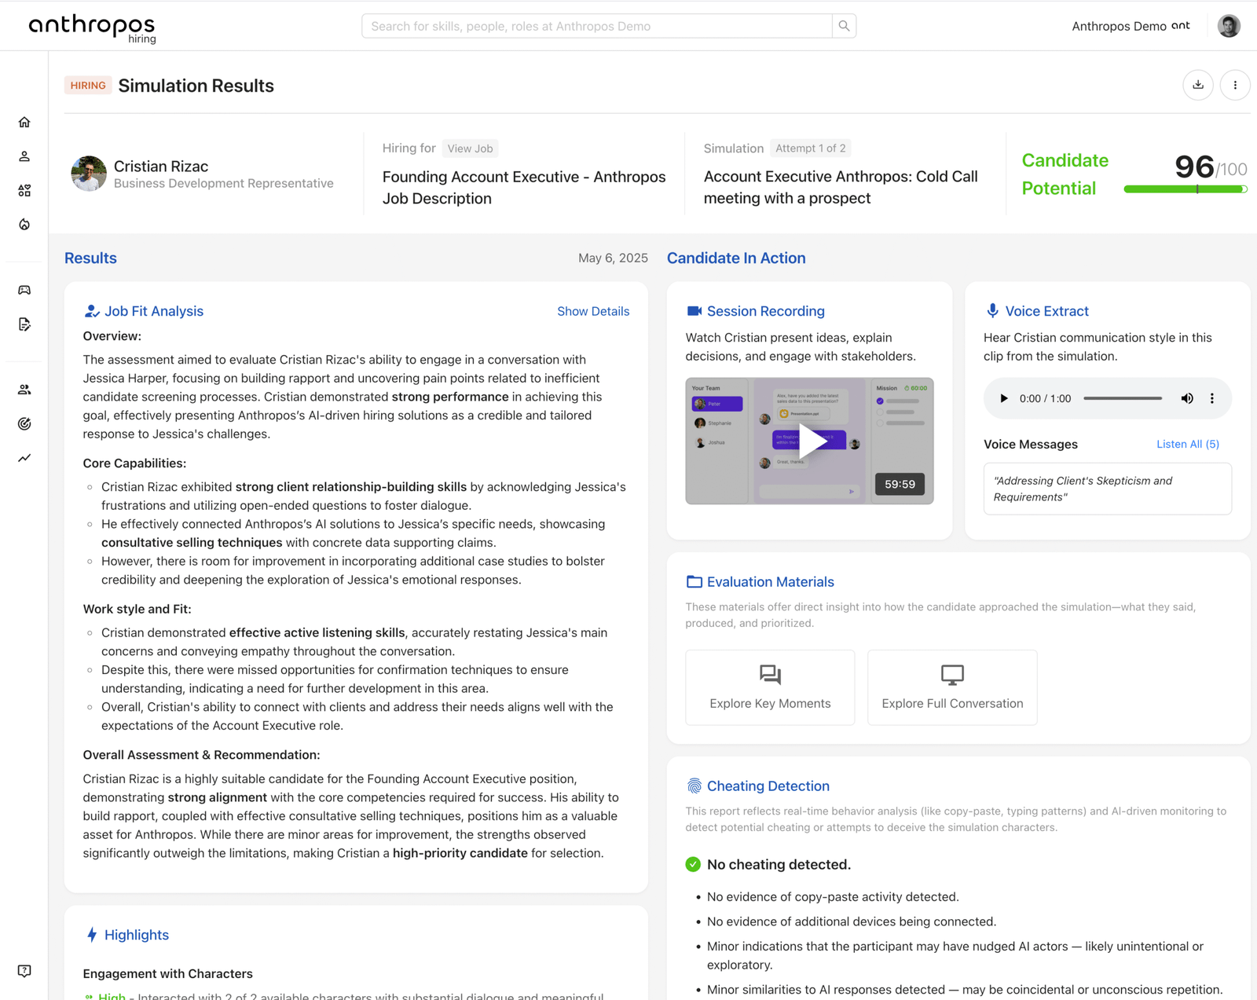Mute the voice extract audio

(1186, 398)
